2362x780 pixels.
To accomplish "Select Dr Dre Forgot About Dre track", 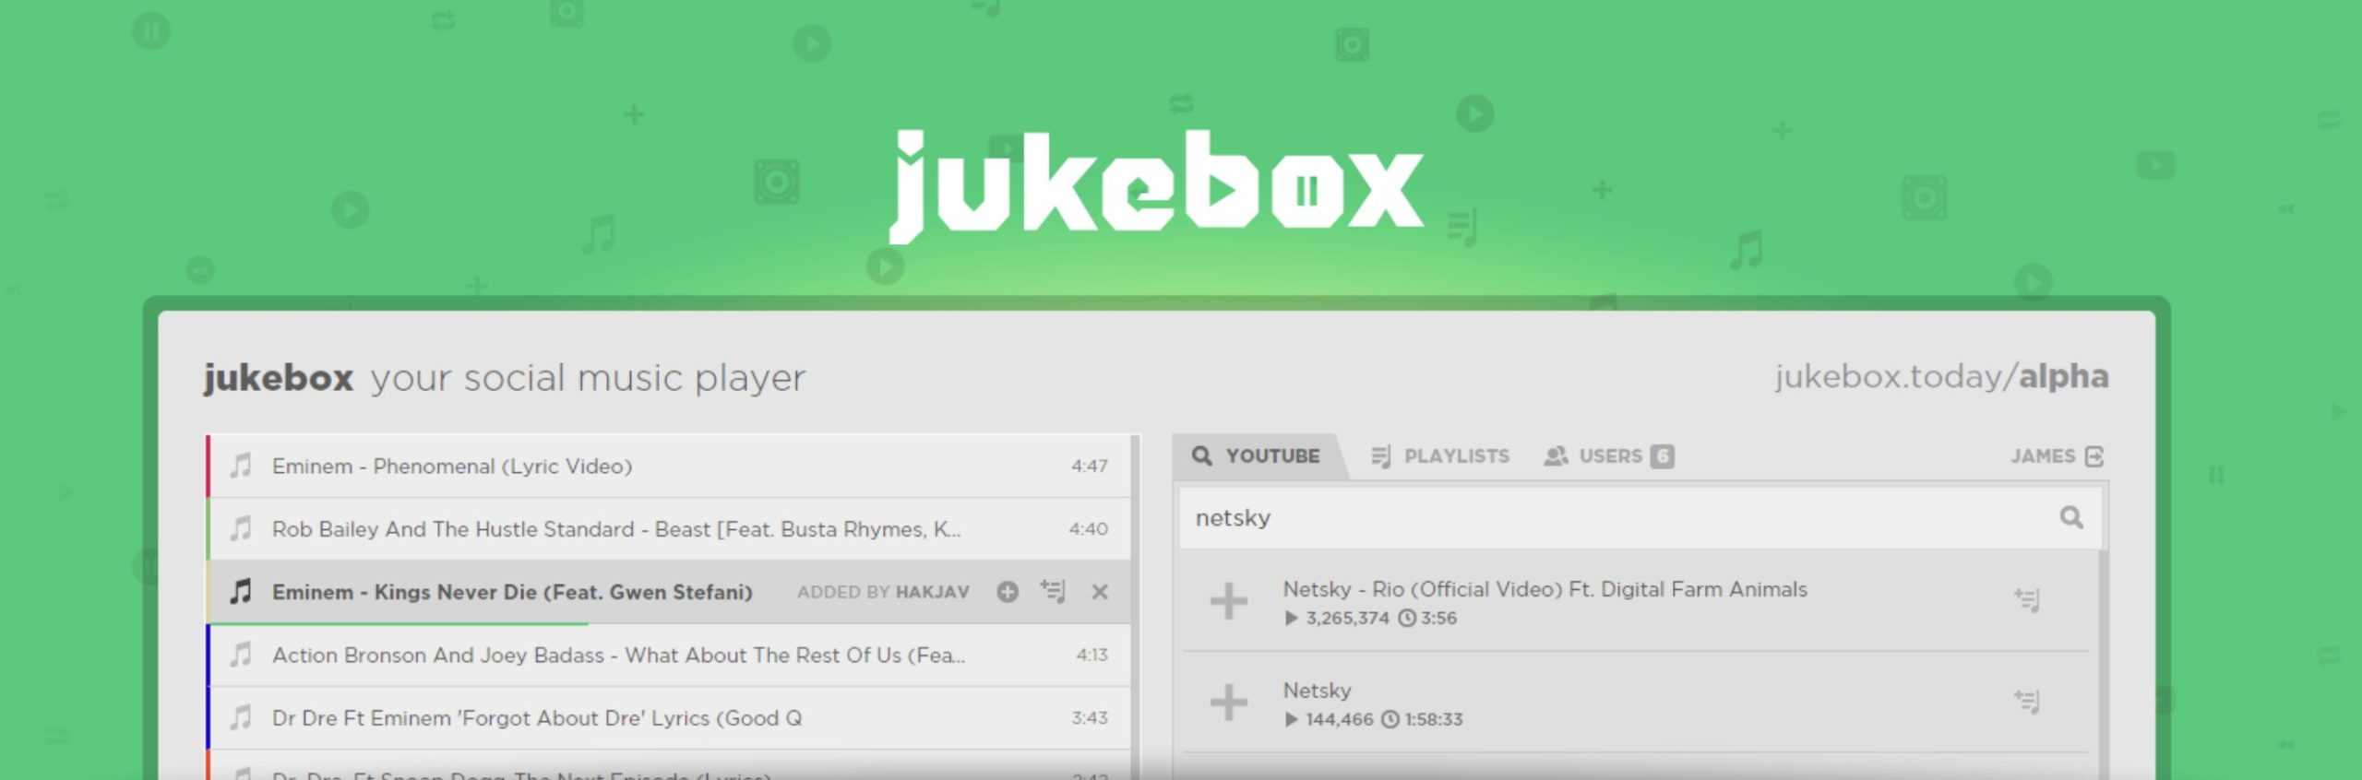I will pos(669,718).
